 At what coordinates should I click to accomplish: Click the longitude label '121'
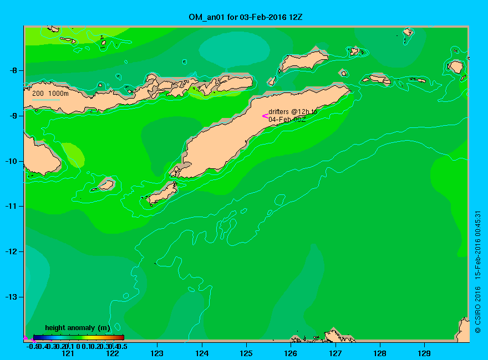[68, 353]
